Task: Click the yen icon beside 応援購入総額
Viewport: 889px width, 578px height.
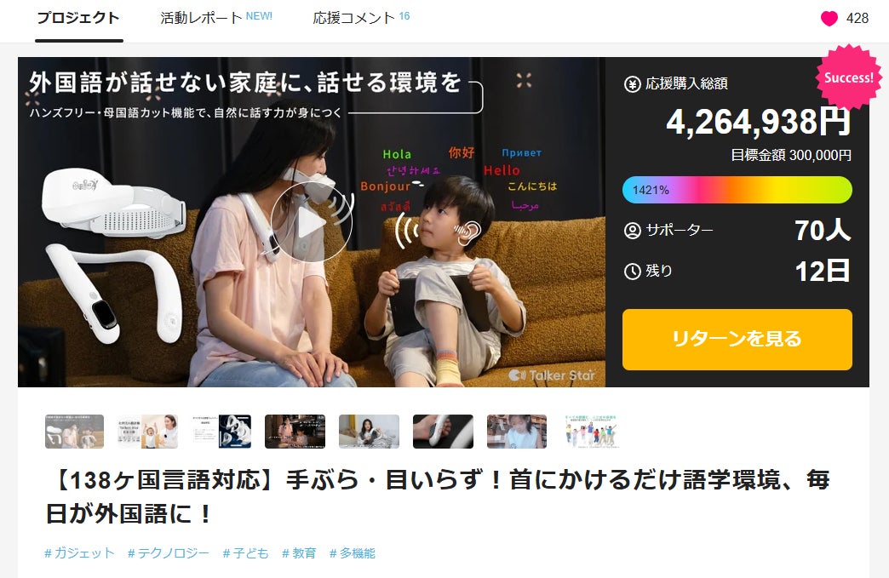Action: coord(632,84)
